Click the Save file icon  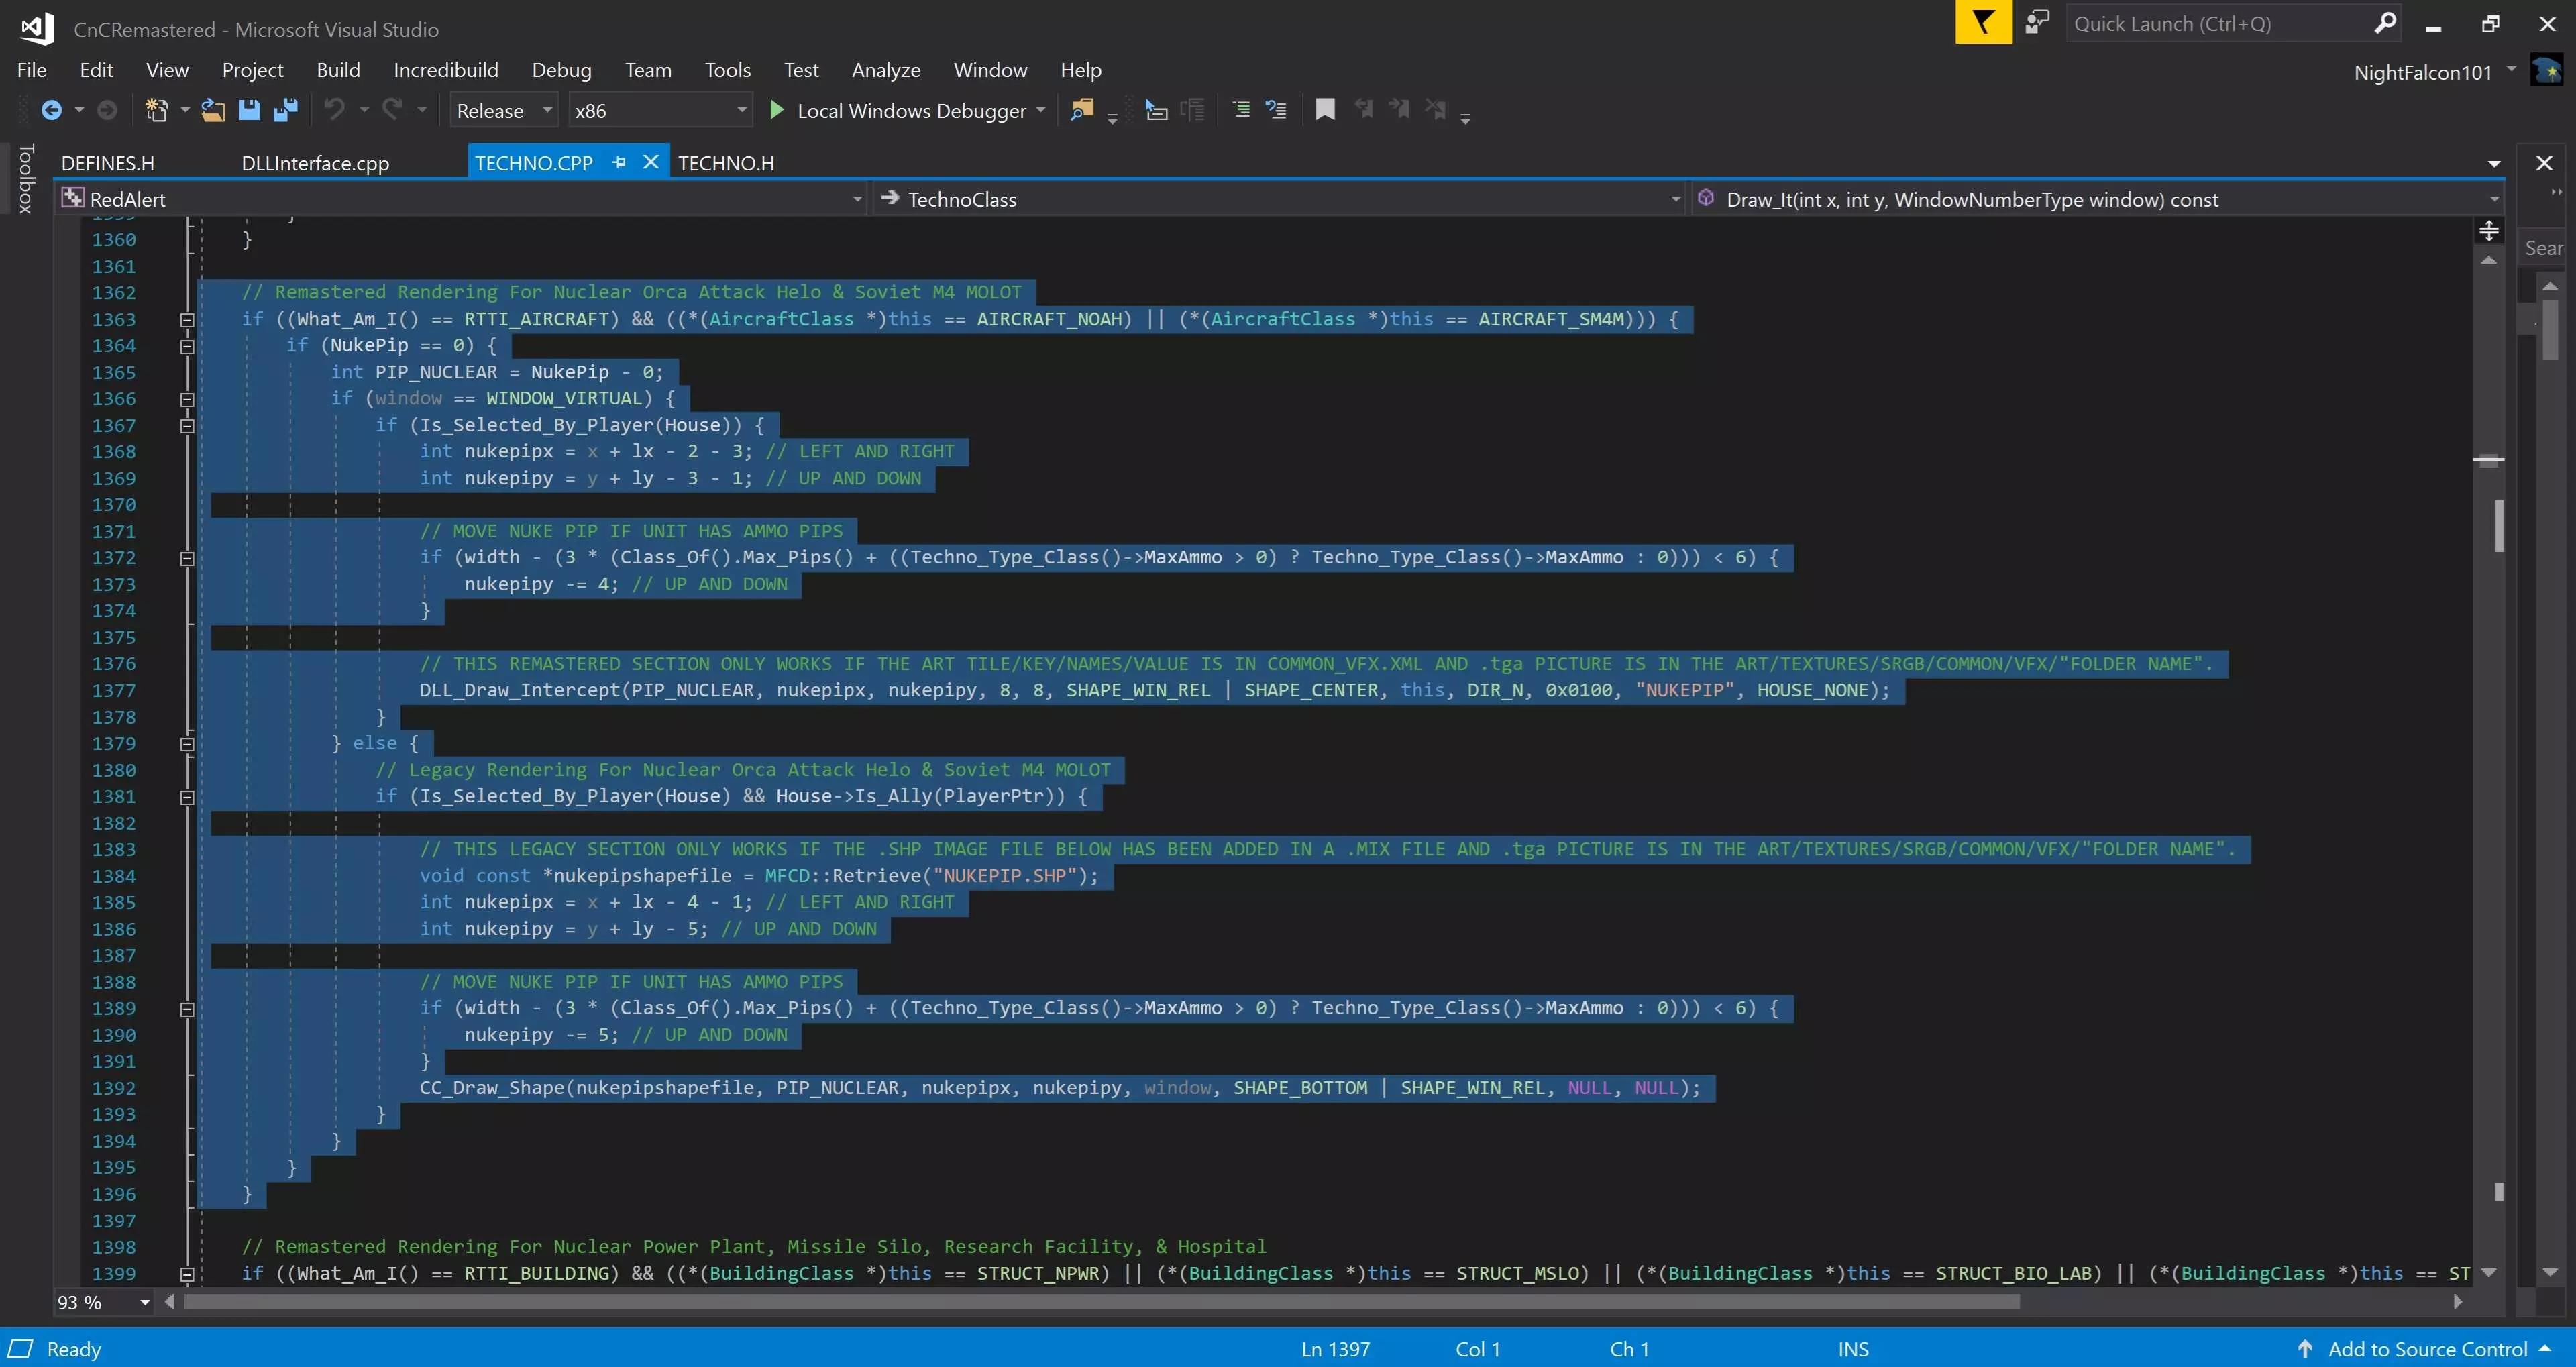tap(249, 110)
